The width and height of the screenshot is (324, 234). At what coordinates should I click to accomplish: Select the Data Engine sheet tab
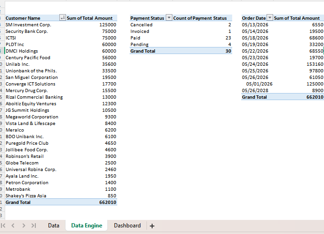click(87, 226)
